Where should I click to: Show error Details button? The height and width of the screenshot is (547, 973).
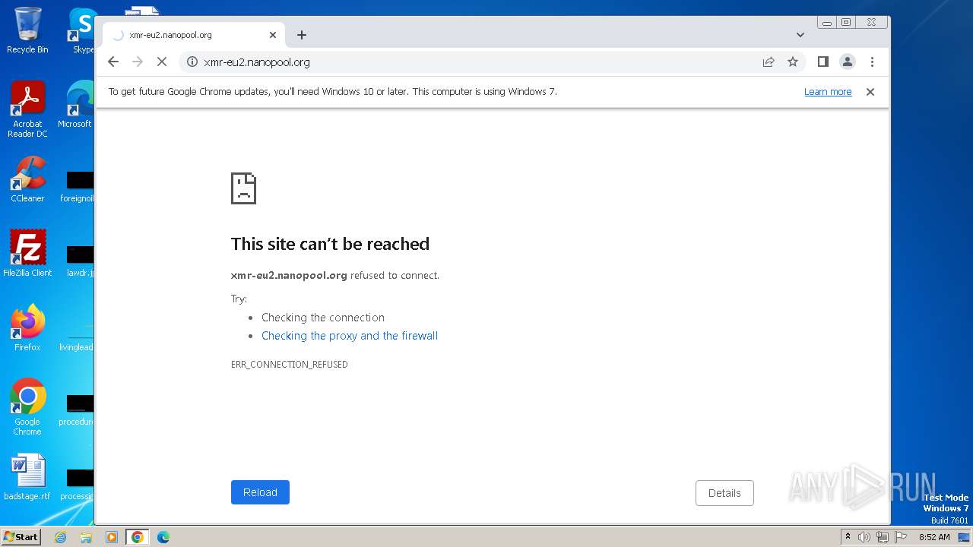point(724,493)
